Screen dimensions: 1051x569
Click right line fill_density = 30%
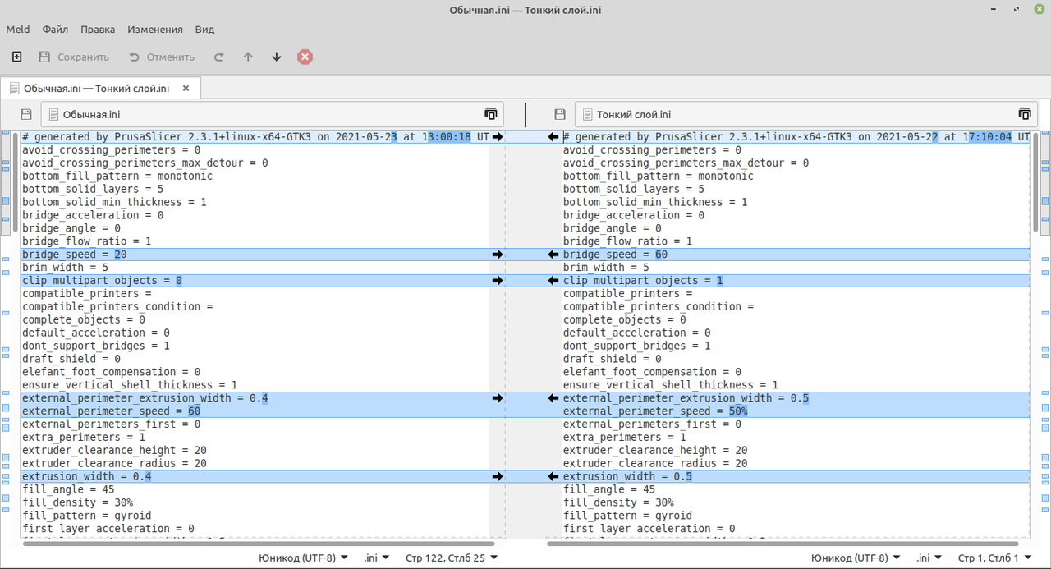(x=618, y=502)
